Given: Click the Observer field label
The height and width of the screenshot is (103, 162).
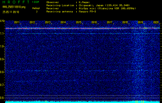Looking at the screenshot, I should pos(53,2).
